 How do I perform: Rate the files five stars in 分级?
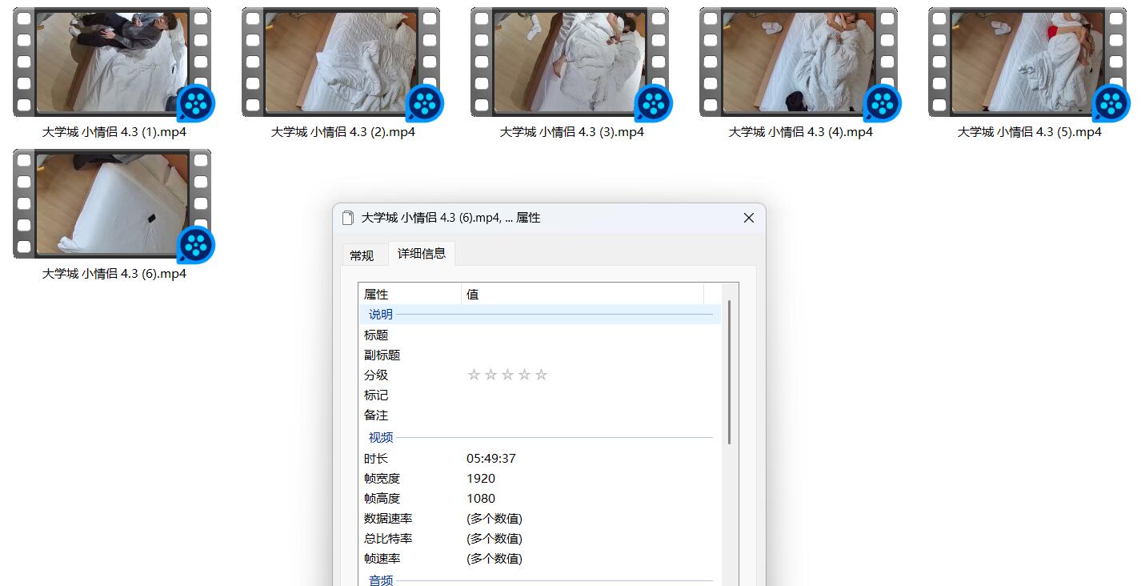coord(542,375)
